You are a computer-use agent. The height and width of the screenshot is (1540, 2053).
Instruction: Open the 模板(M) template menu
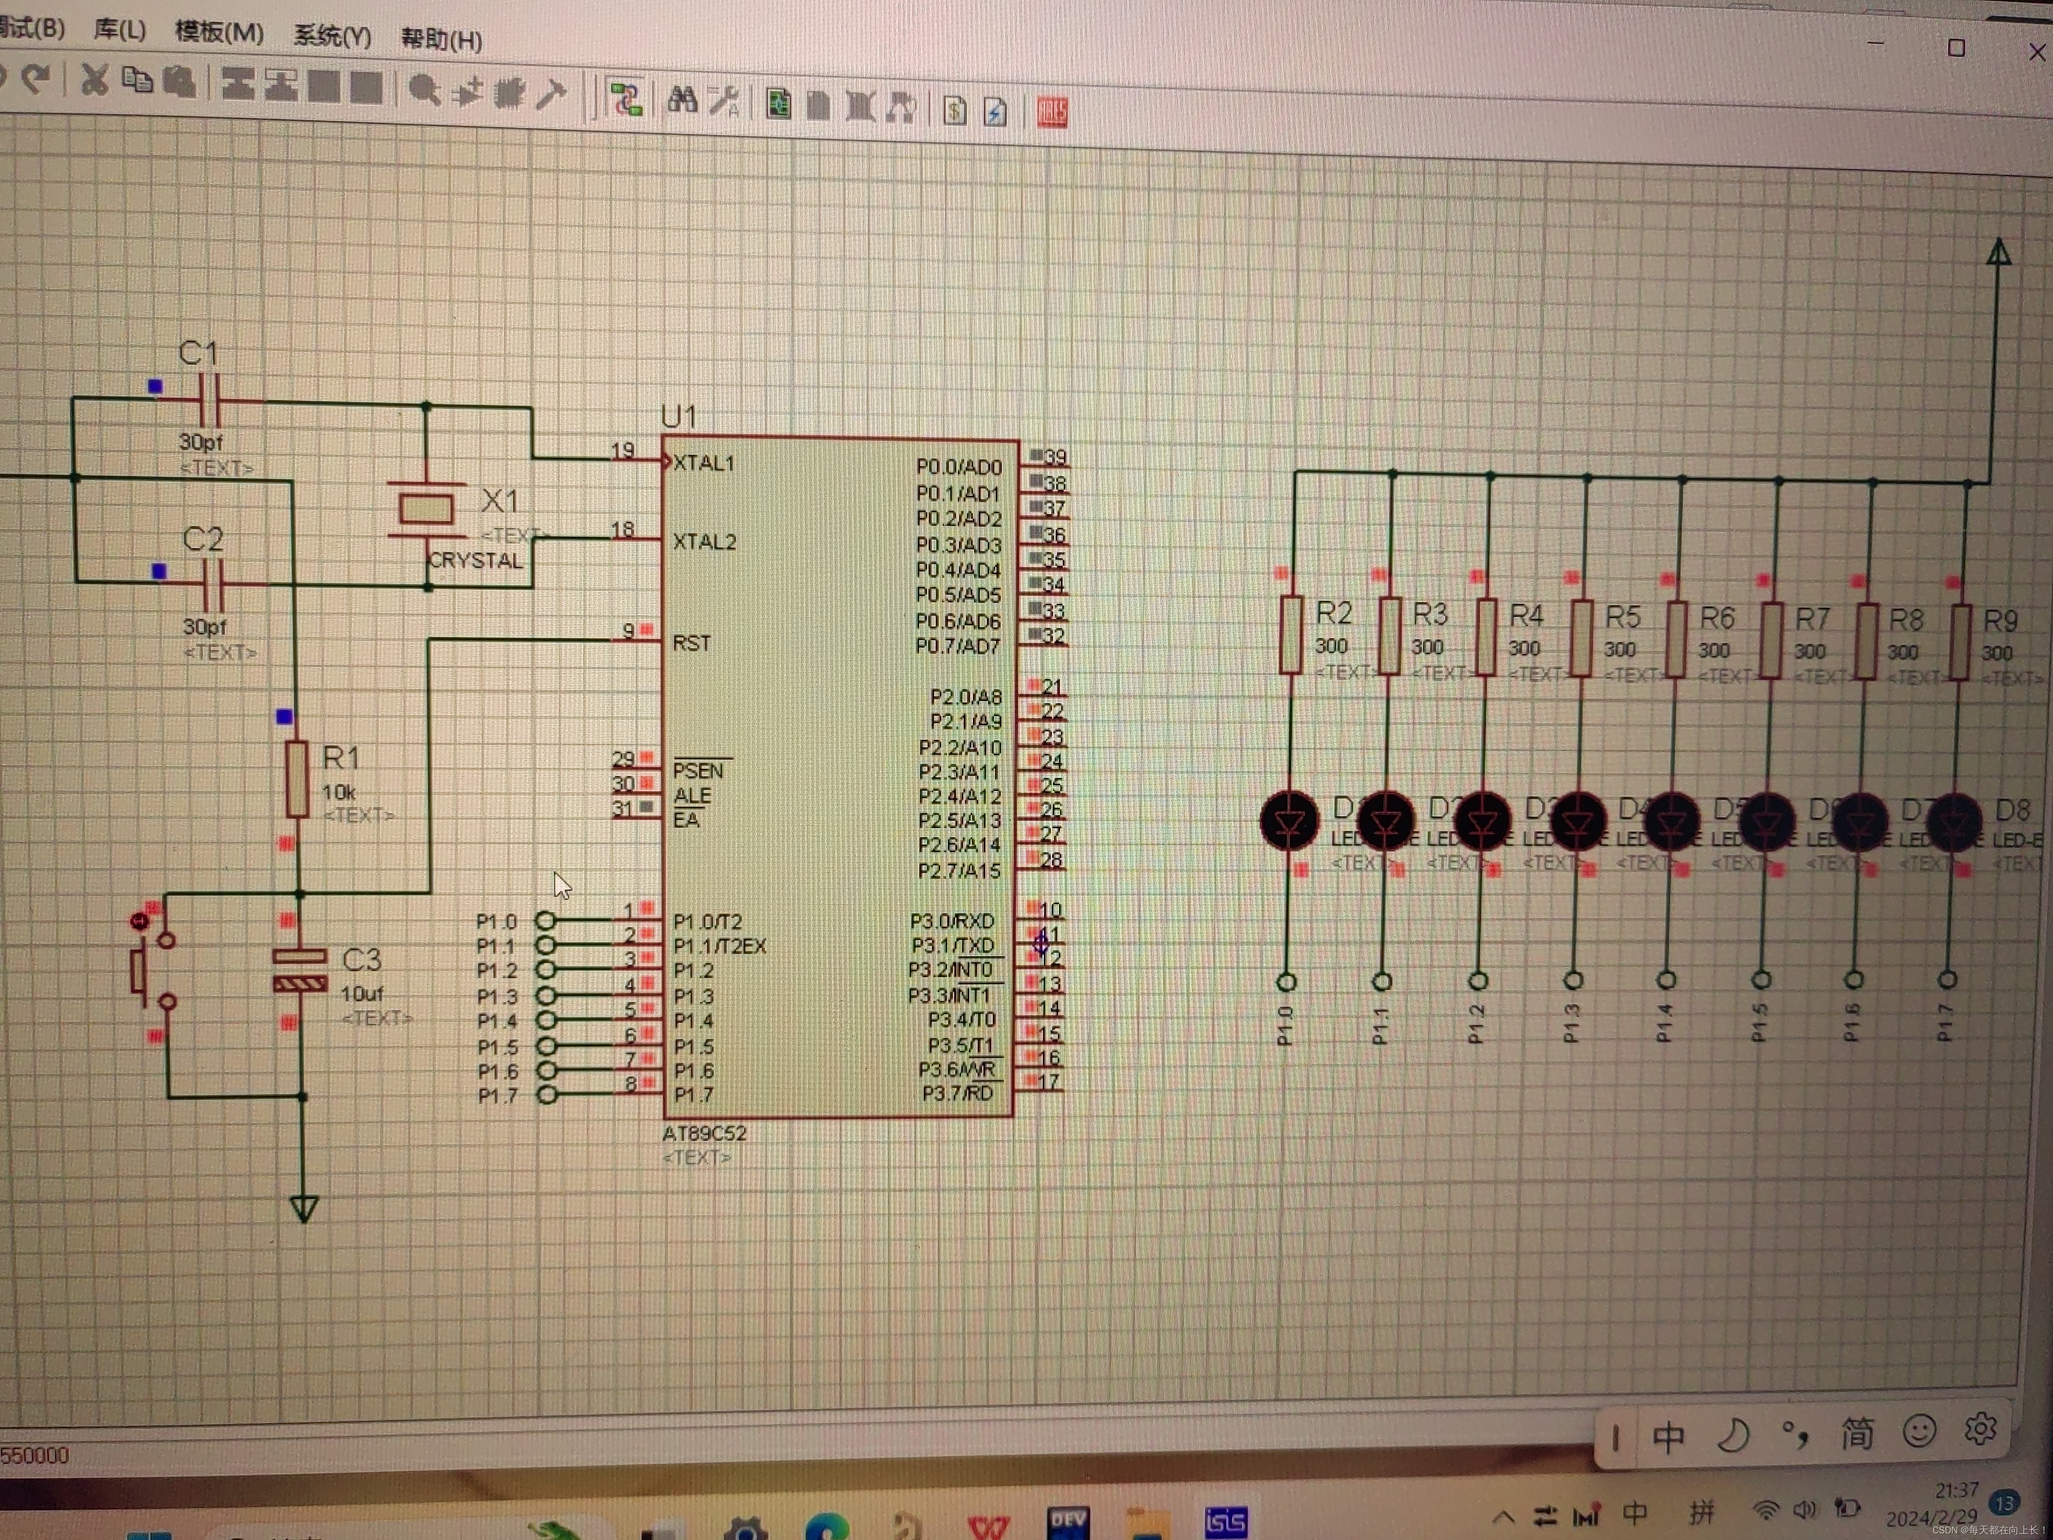click(219, 33)
